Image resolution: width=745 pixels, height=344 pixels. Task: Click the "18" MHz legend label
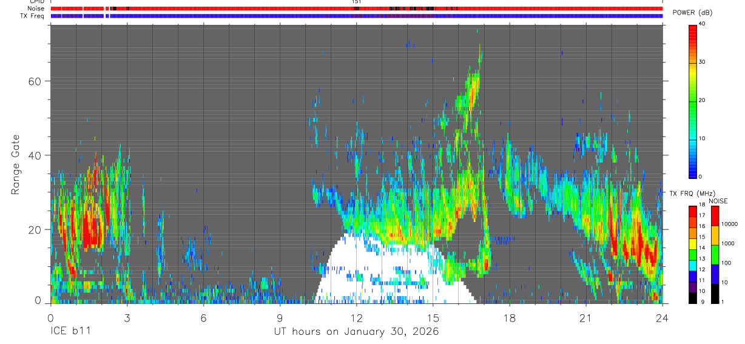point(703,204)
